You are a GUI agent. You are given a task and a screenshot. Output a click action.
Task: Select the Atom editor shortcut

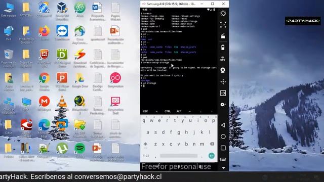point(80,10)
